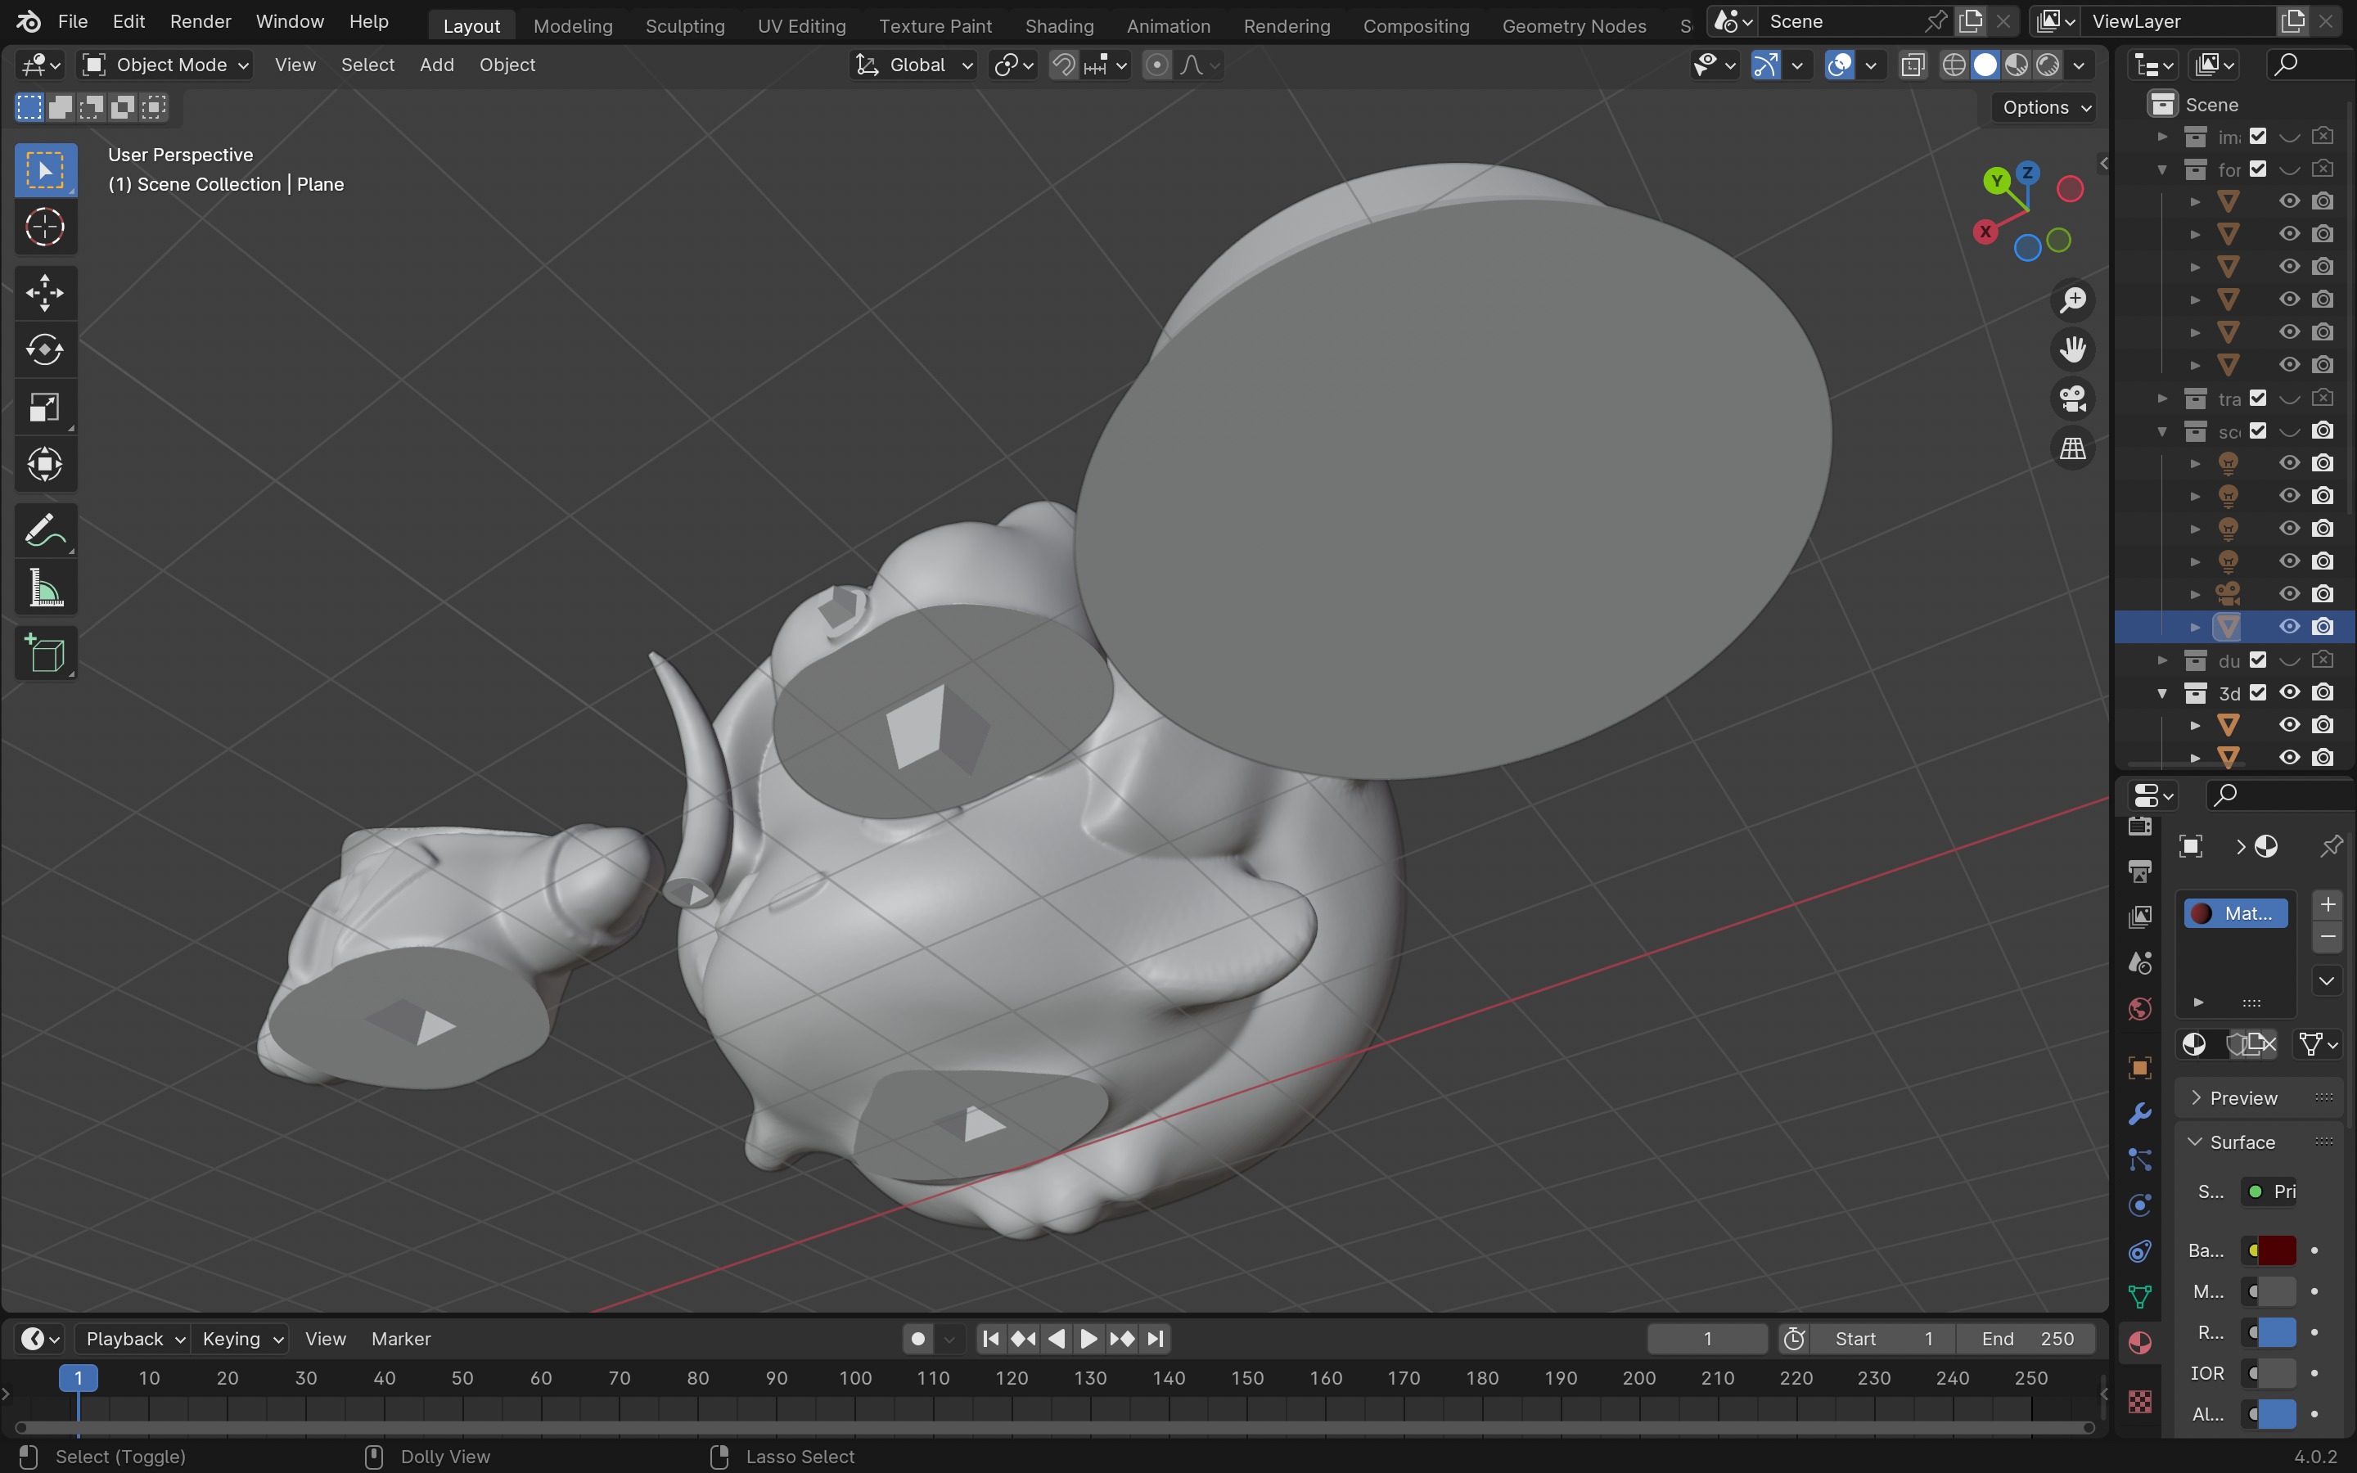Click the Base Color dark red swatch
The image size is (2357, 1473).
pos(2276,1250)
